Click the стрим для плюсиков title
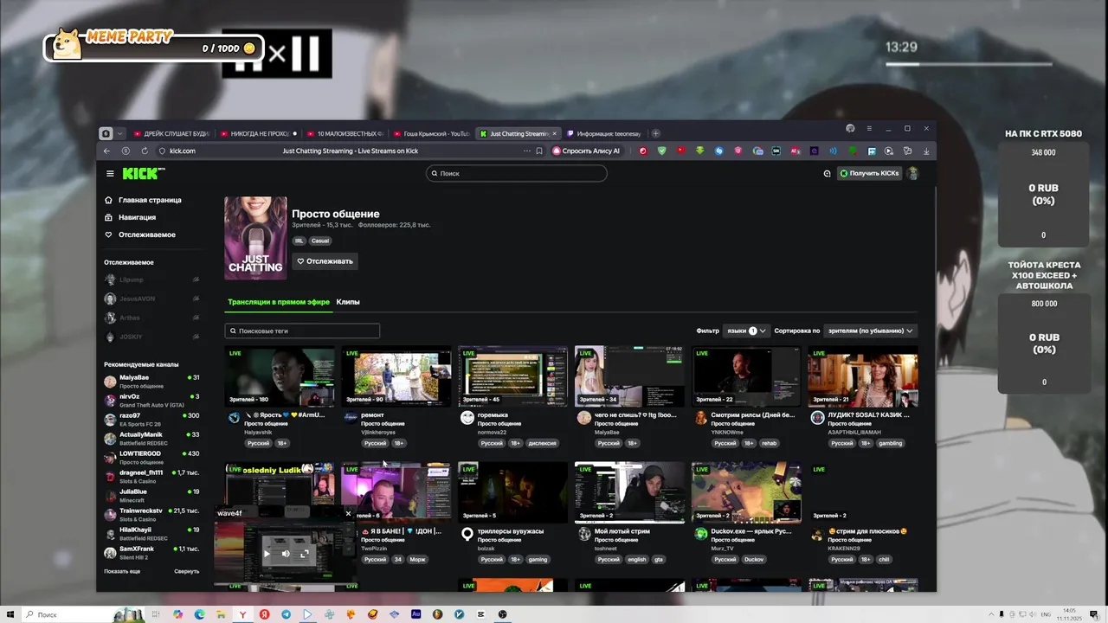Screen dimensions: 1108x623 867,531
